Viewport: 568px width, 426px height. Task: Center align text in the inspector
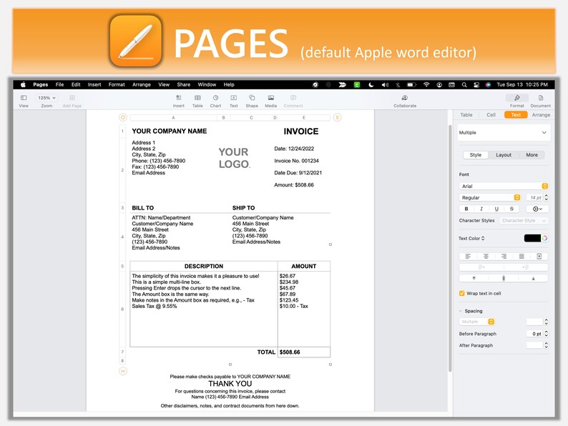tap(486, 257)
